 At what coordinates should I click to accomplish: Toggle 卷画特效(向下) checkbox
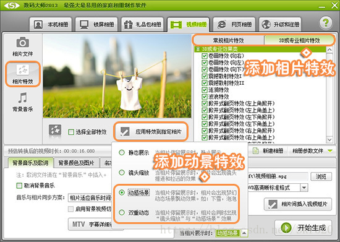pos(204,69)
